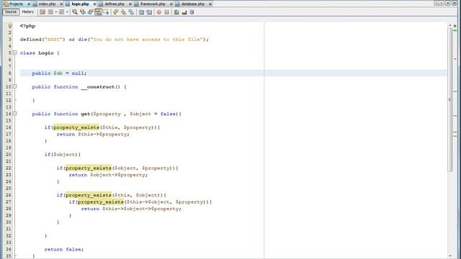Start macro recording red button

click(x=158, y=12)
